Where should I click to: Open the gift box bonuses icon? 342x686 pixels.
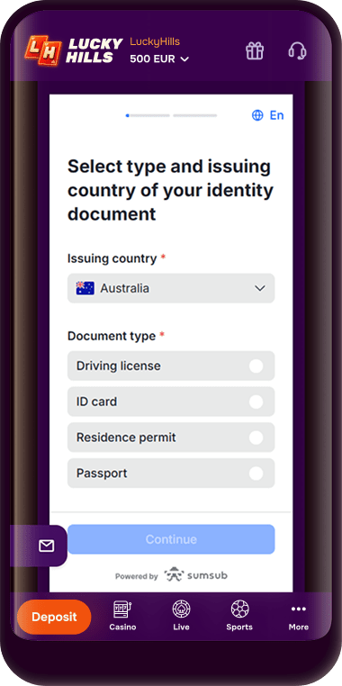255,50
